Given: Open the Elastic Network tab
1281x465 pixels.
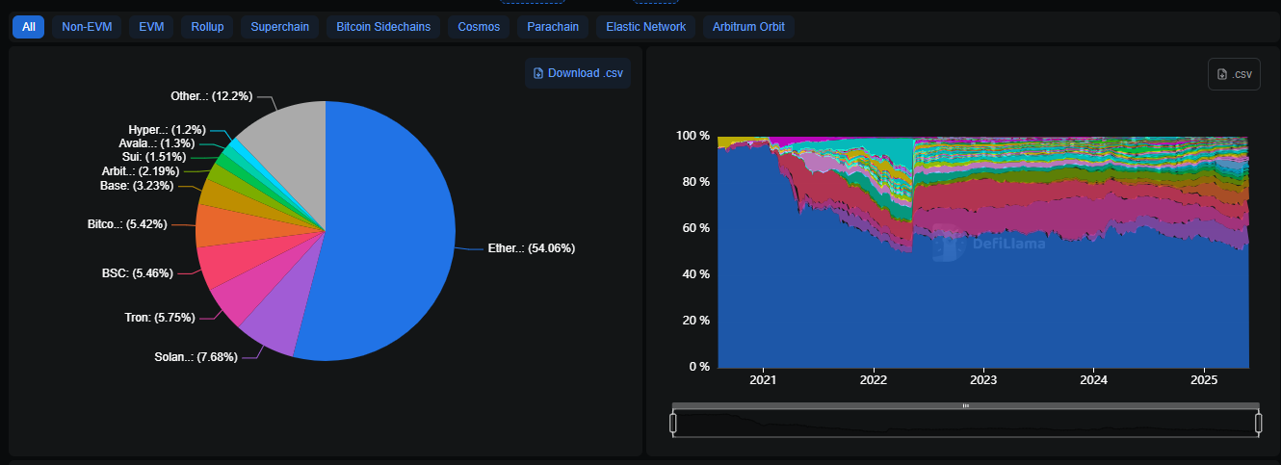Looking at the screenshot, I should click(645, 27).
